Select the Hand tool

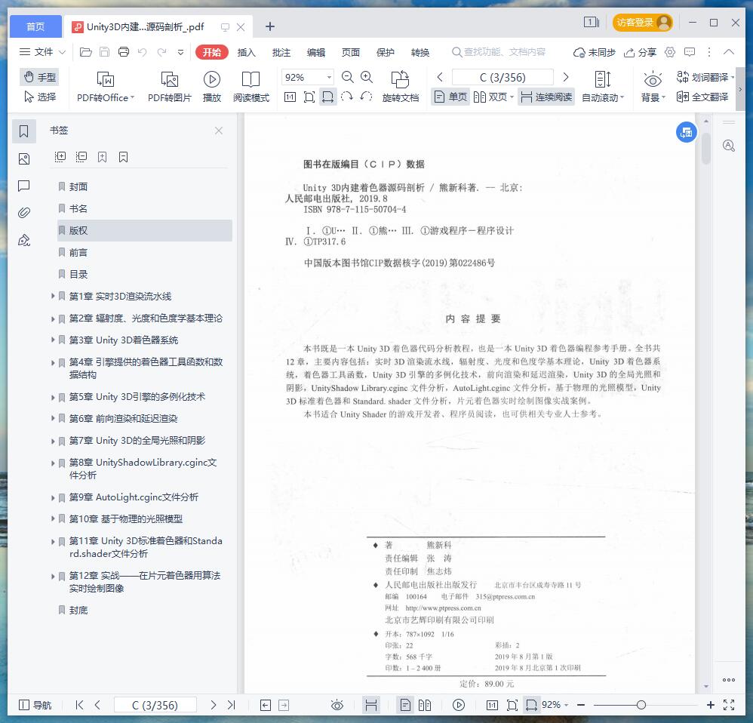pyautogui.click(x=39, y=77)
